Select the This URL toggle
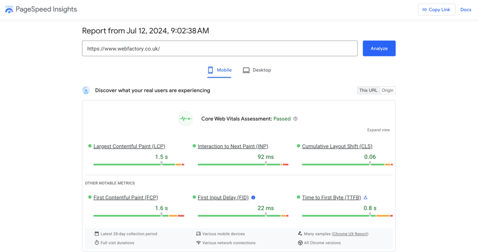The image size is (478, 252). pyautogui.click(x=368, y=90)
